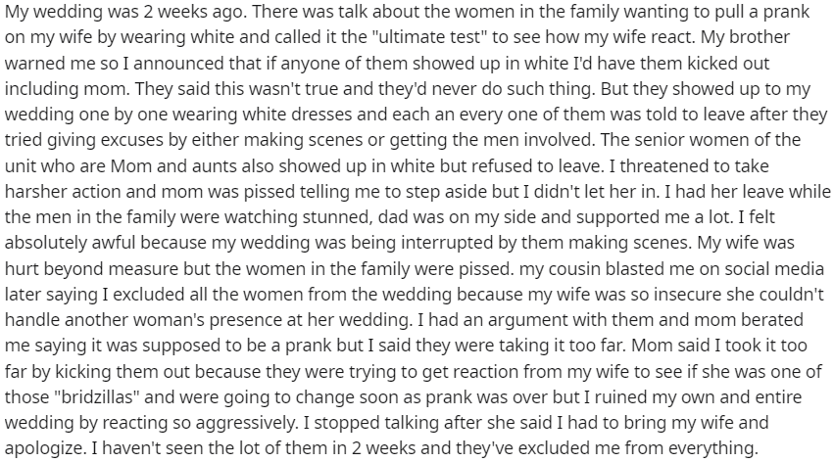834x463 pixels.
Task: Click the words "Mom and aunts"
Action: 173,165
